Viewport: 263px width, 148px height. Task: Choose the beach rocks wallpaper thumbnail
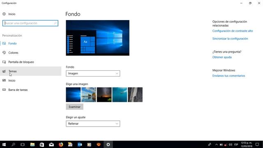click(89, 95)
